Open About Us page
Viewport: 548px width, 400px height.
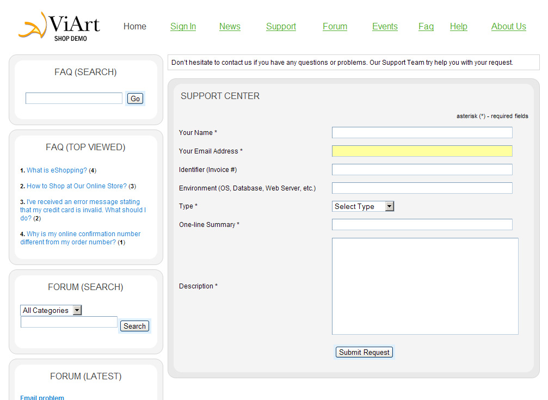click(x=508, y=27)
